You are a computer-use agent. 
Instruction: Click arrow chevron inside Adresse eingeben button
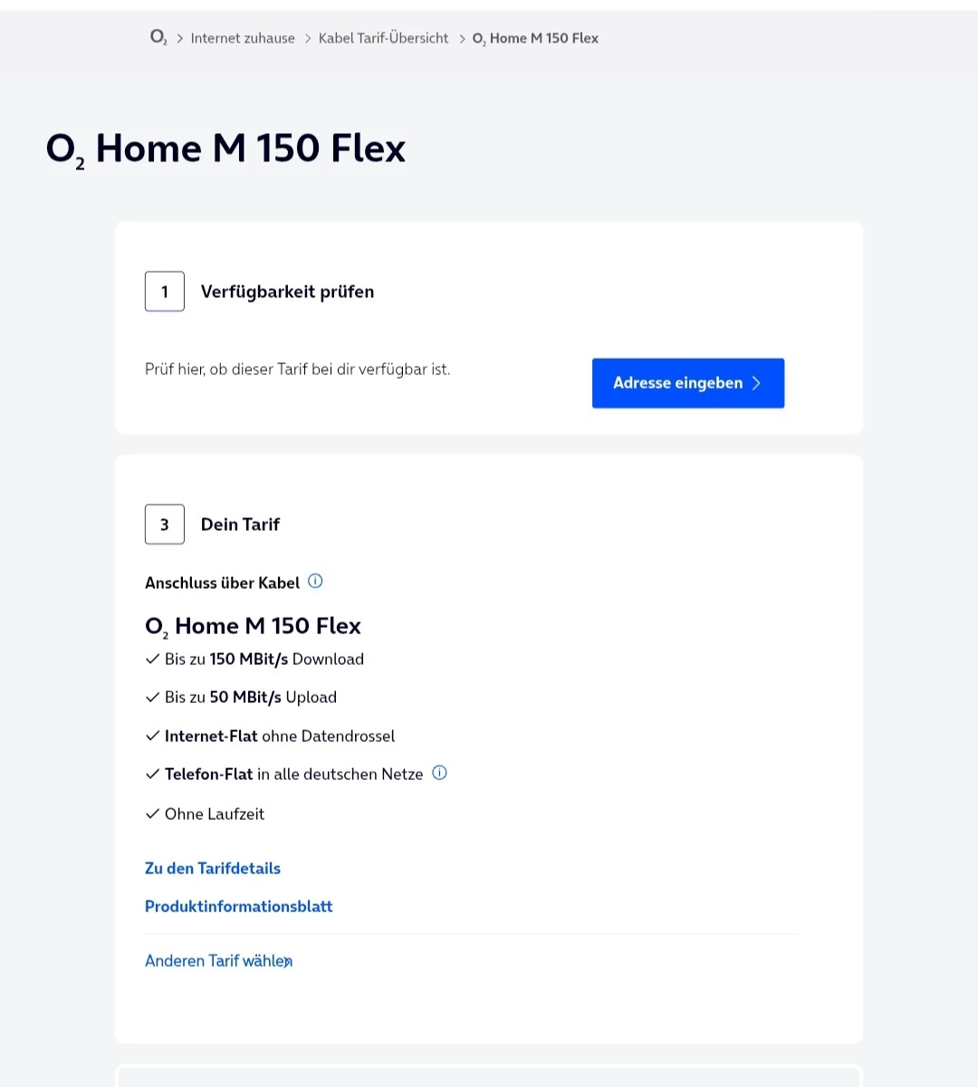coord(756,383)
